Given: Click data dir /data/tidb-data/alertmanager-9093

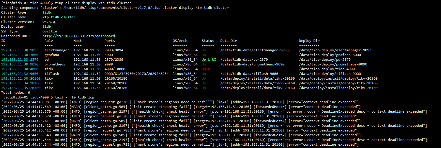Looking at the screenshot, I should [x=254, y=50].
